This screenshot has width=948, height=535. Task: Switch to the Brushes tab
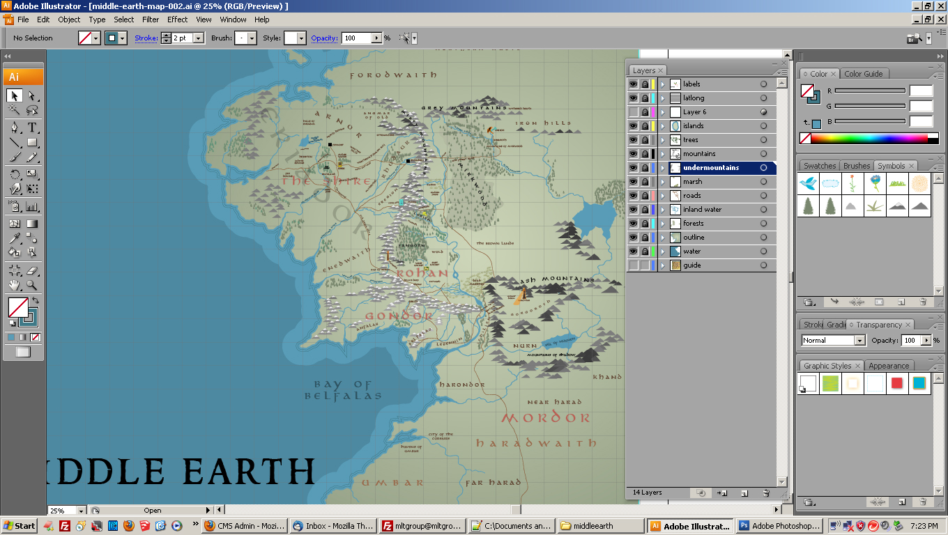click(857, 166)
